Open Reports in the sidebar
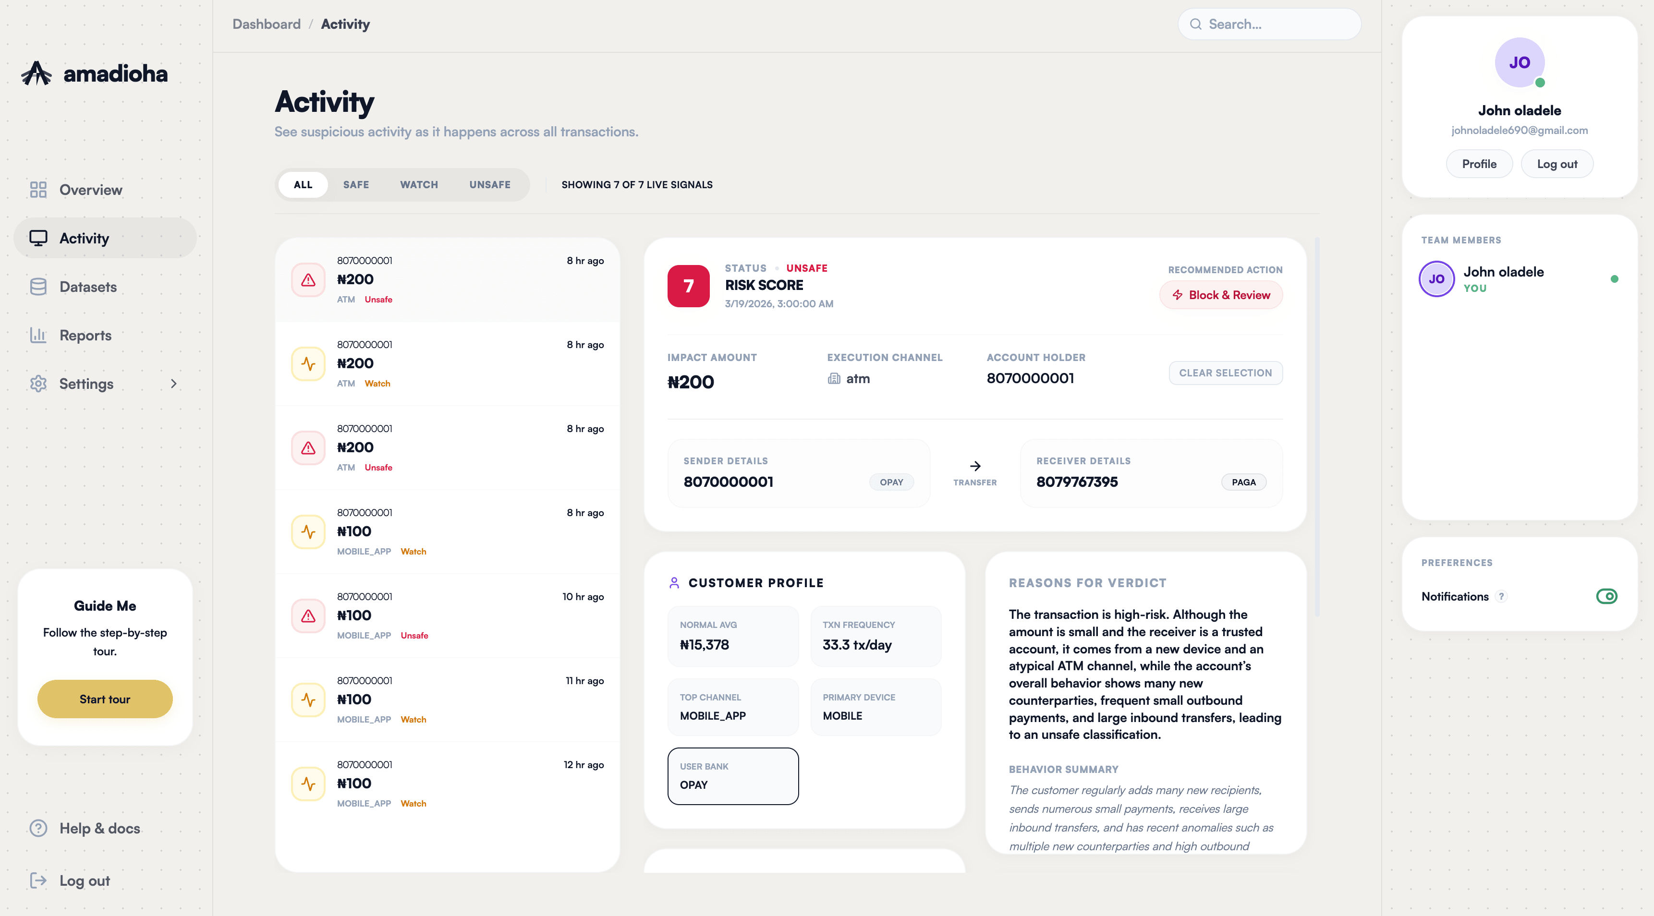The width and height of the screenshot is (1654, 916). pos(105,335)
